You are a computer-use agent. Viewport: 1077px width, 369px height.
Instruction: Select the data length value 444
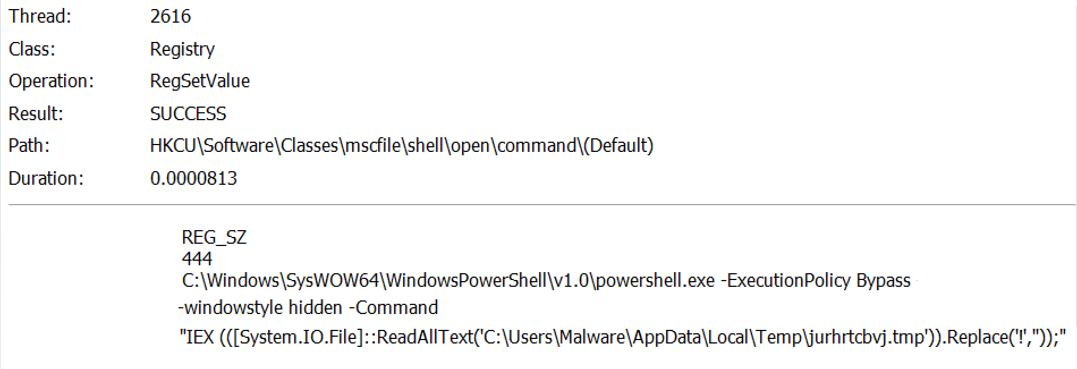197,259
